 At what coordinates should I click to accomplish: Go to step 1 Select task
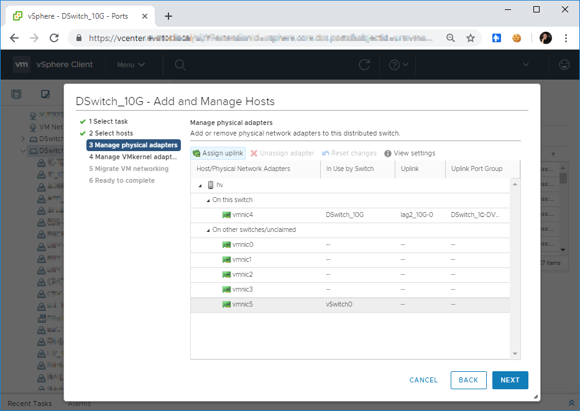(x=108, y=121)
